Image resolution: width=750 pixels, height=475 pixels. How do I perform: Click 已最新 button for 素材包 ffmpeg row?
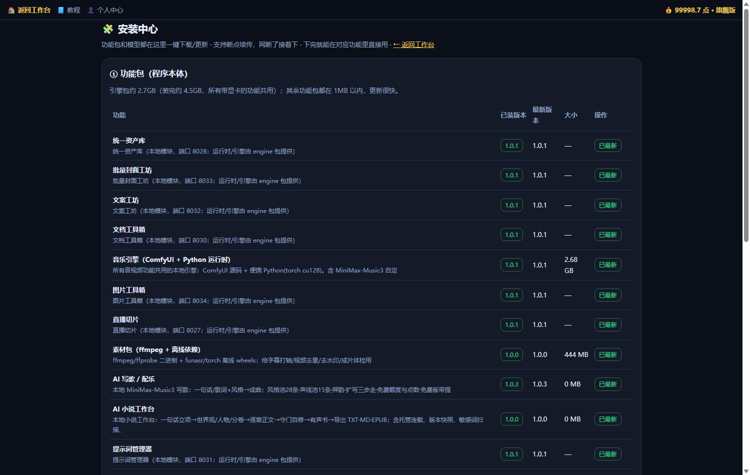[x=608, y=354]
